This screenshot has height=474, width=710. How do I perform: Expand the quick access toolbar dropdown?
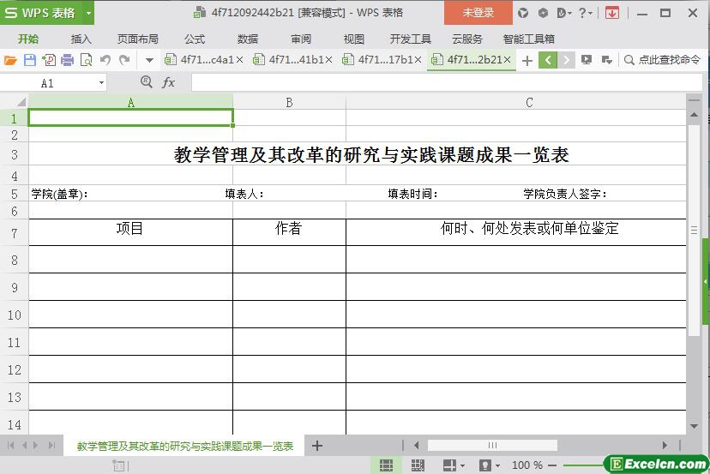point(149,60)
